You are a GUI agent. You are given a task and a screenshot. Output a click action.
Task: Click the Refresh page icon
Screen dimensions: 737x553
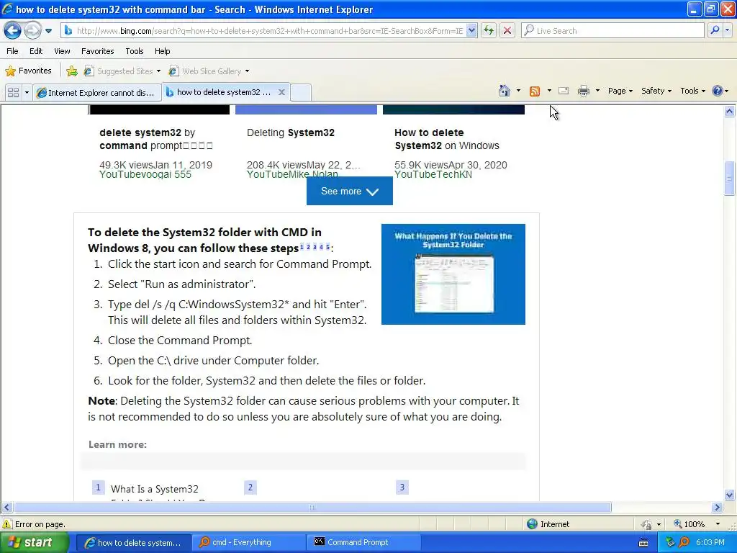pyautogui.click(x=489, y=30)
